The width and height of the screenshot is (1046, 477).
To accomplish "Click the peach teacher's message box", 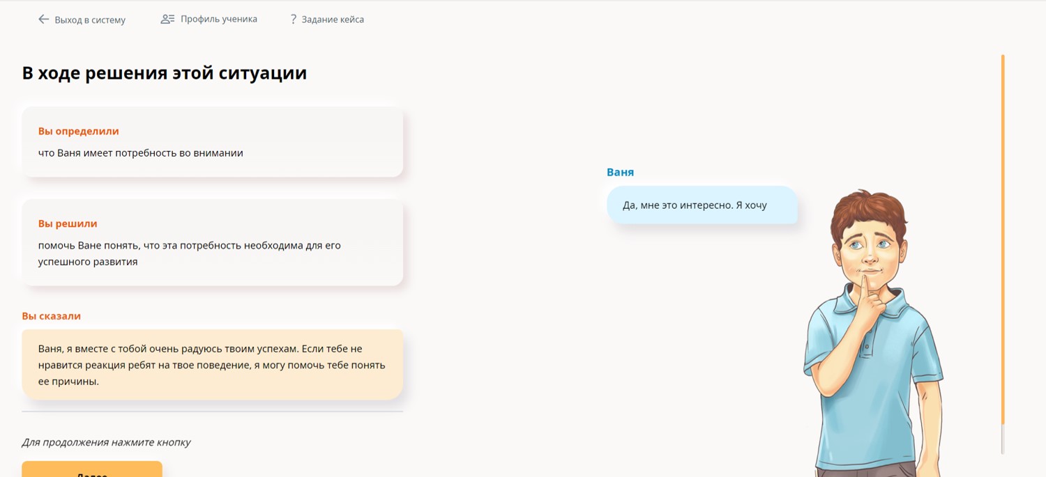I will point(212,365).
